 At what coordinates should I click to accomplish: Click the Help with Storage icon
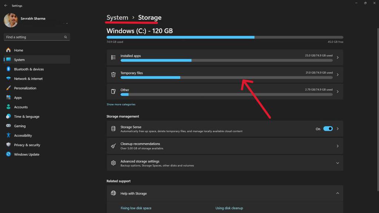coord(113,193)
